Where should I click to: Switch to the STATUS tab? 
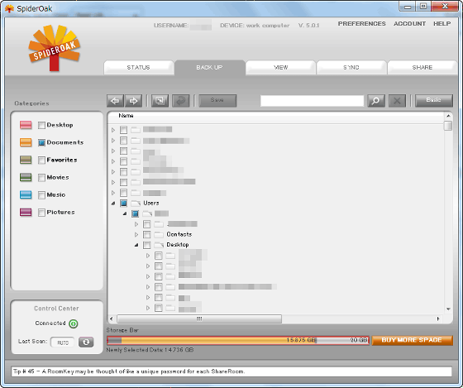point(139,68)
